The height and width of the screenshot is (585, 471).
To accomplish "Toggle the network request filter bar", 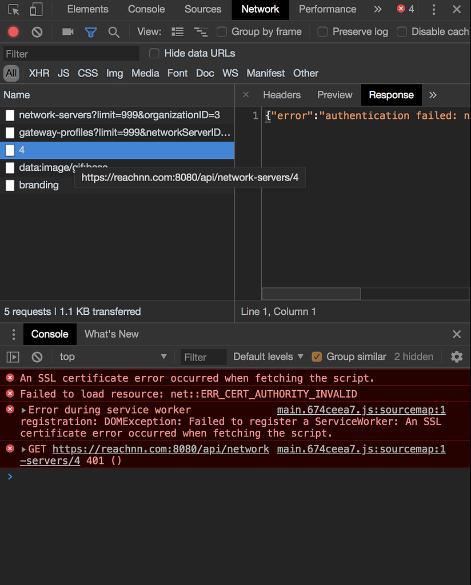I will pyautogui.click(x=91, y=31).
